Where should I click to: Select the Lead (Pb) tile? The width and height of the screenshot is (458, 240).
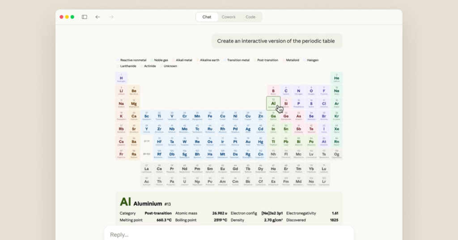(286, 141)
